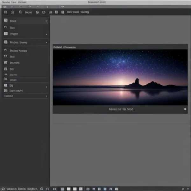191x191 pixels.
Task: Select the sidebar row with the dash icon
Action: coord(25,74)
